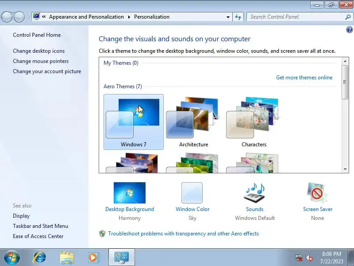Click the Screen Saver link text
This screenshot has width=354, height=266.
click(318, 209)
